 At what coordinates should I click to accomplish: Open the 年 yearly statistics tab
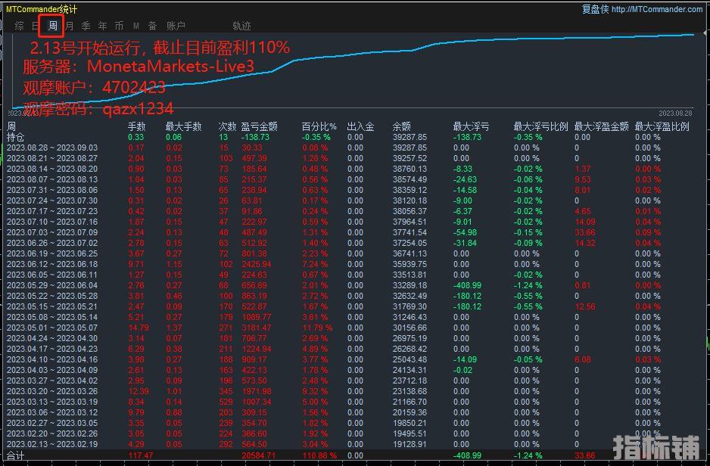pyautogui.click(x=103, y=26)
